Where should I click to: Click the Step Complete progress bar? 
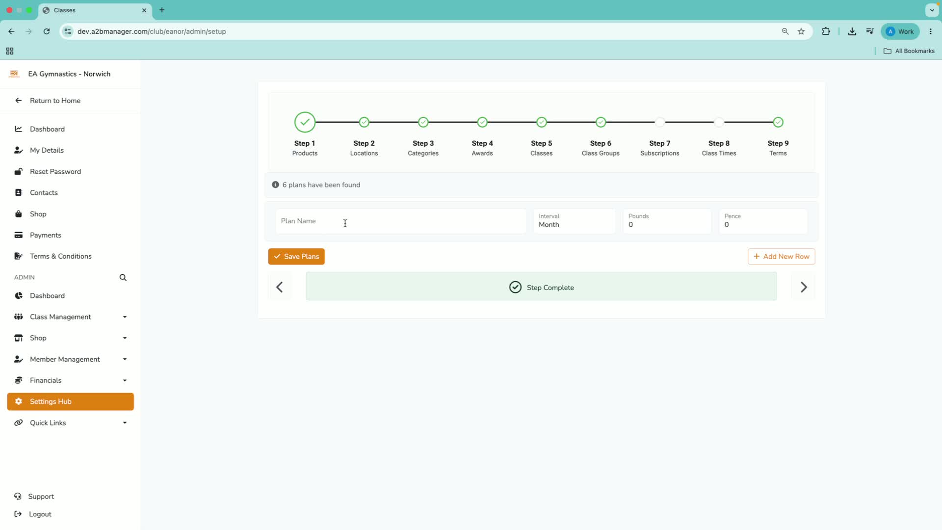click(x=541, y=287)
